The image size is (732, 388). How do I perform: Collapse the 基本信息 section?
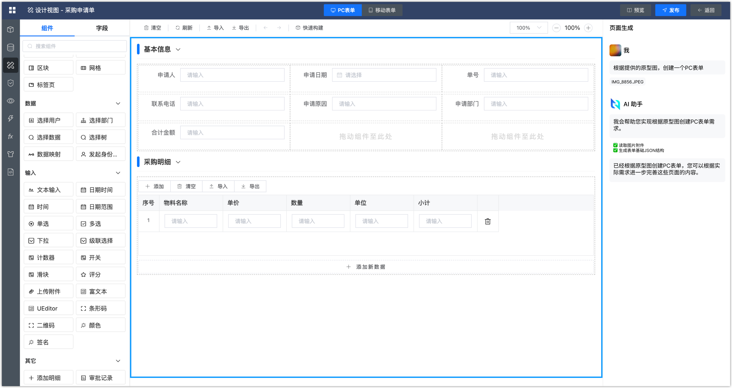pos(178,50)
